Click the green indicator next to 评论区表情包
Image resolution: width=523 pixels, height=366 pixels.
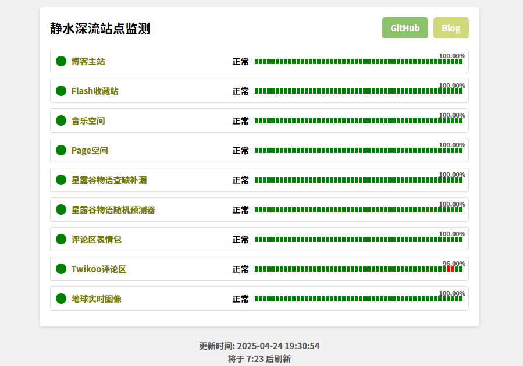(x=61, y=239)
